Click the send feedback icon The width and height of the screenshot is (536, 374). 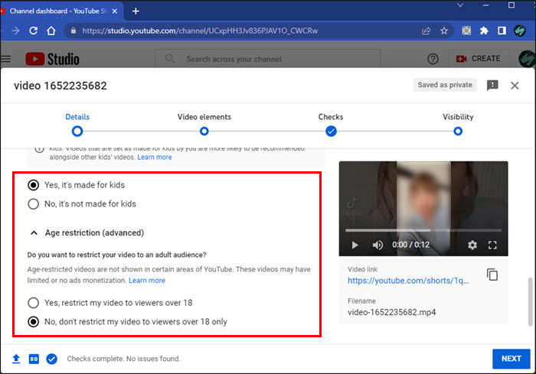tap(492, 86)
